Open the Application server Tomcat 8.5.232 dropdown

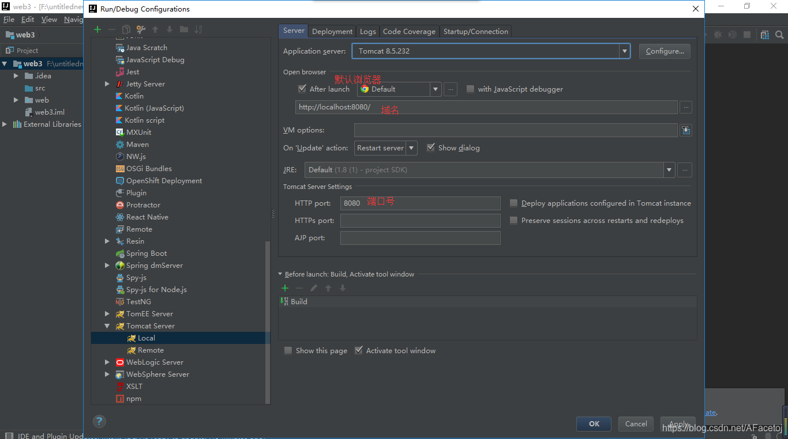(x=625, y=51)
